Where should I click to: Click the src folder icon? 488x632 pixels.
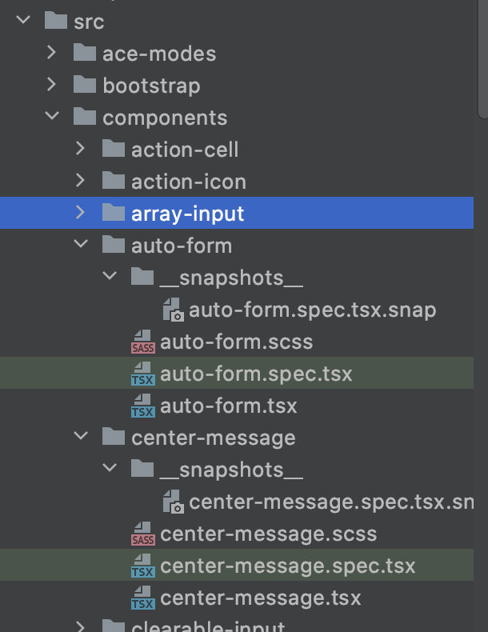(x=56, y=20)
